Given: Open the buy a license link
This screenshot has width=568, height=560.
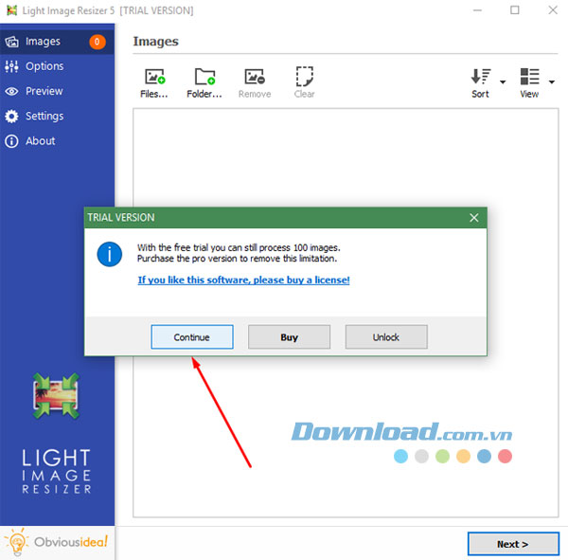Looking at the screenshot, I should tap(243, 280).
